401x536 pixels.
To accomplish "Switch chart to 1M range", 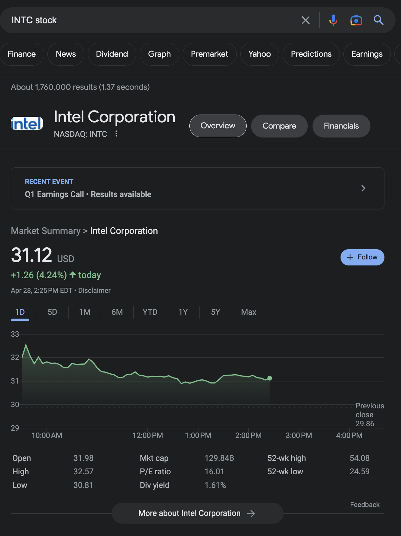I will click(x=85, y=312).
